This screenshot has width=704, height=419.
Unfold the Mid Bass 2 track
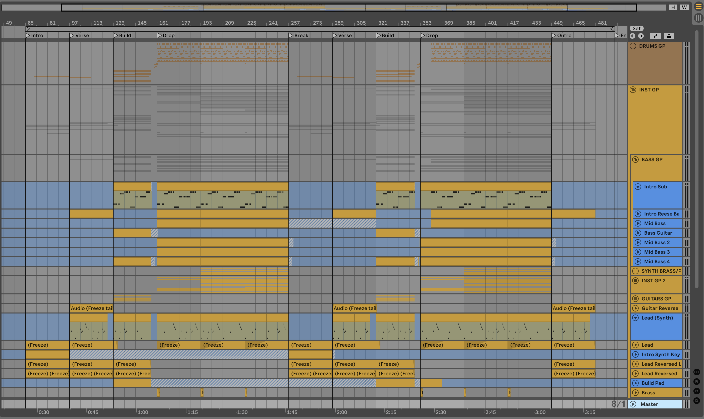[638, 243]
